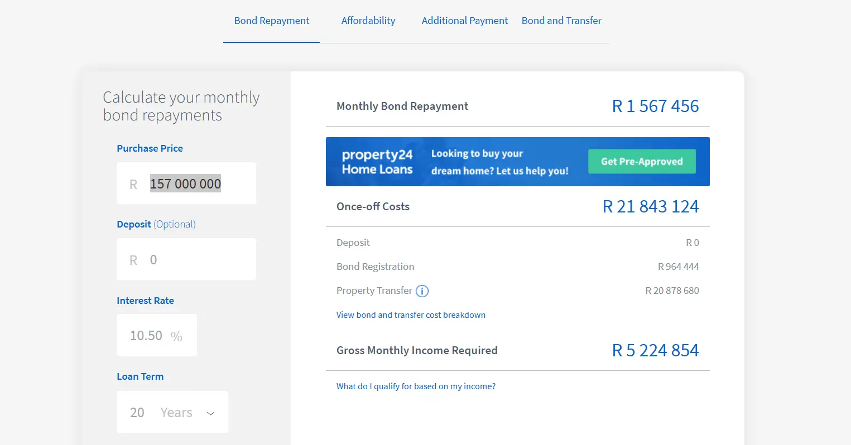This screenshot has height=445, width=851.
Task: Click the Once-off Costs total value
Action: click(x=651, y=207)
